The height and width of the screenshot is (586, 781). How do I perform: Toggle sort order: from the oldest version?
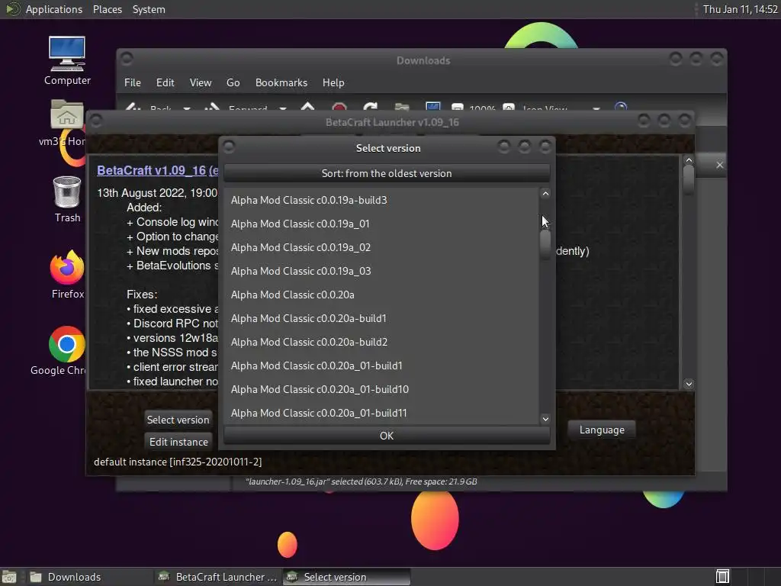(387, 173)
